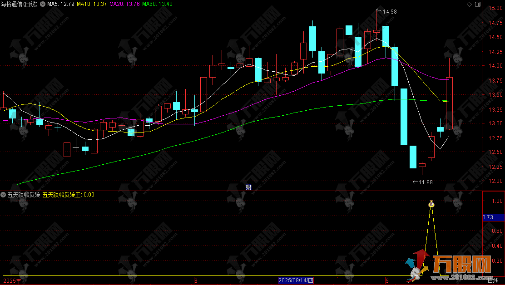The height and width of the screenshot is (285, 505).
Task: Click the 13.25 price axis label
Action: [x=495, y=109]
